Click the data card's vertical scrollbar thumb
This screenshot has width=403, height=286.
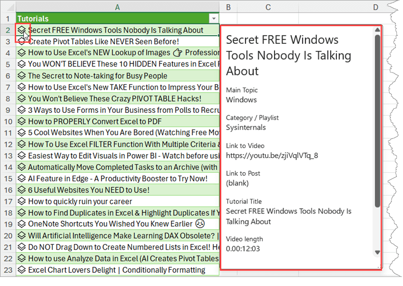pyautogui.click(x=377, y=121)
